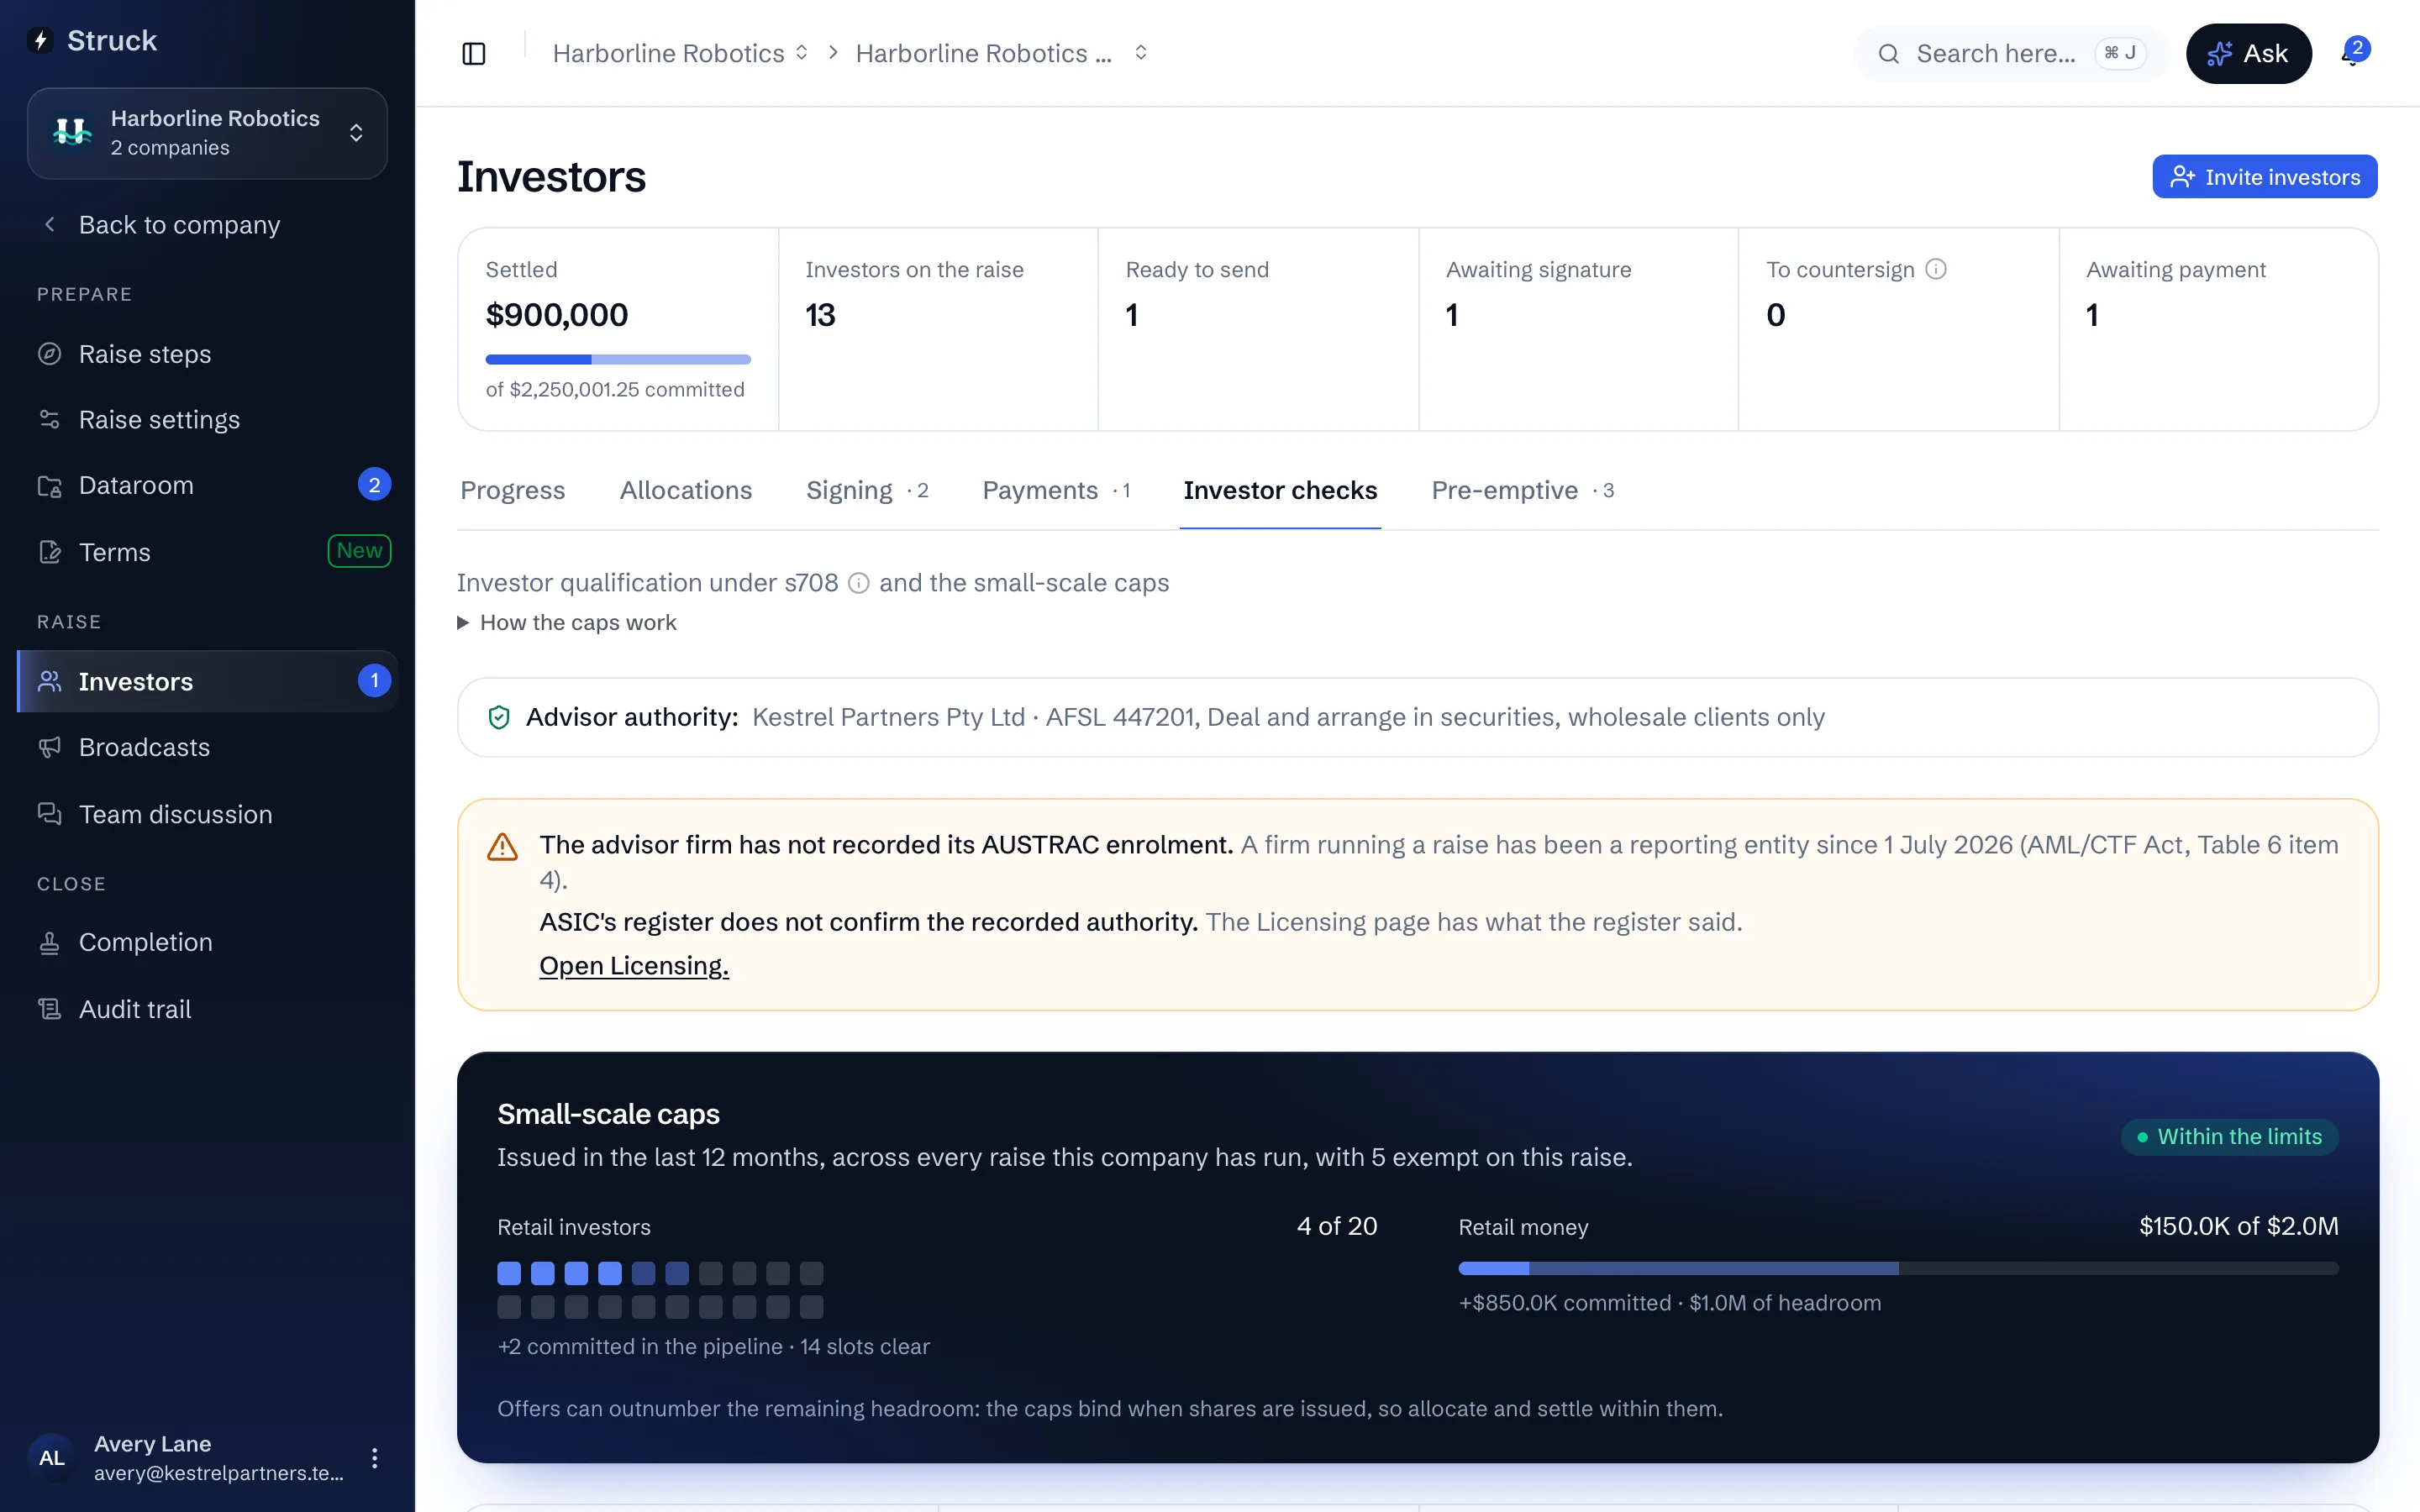Click the Struck lightning logo

(40, 40)
